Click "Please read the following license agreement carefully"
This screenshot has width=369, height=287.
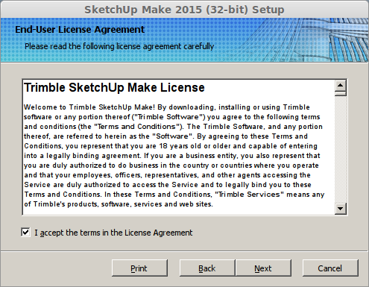click(119, 46)
